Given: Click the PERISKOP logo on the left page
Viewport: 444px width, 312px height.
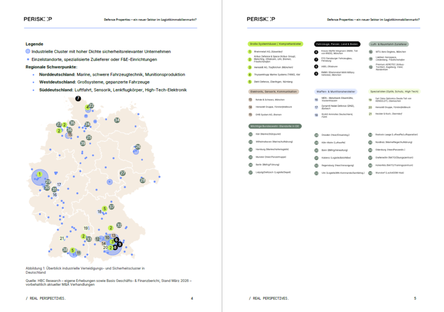Looking at the screenshot, I should tap(38, 19).
